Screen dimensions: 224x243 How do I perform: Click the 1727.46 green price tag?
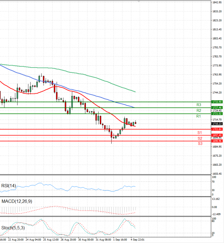coord(217,108)
